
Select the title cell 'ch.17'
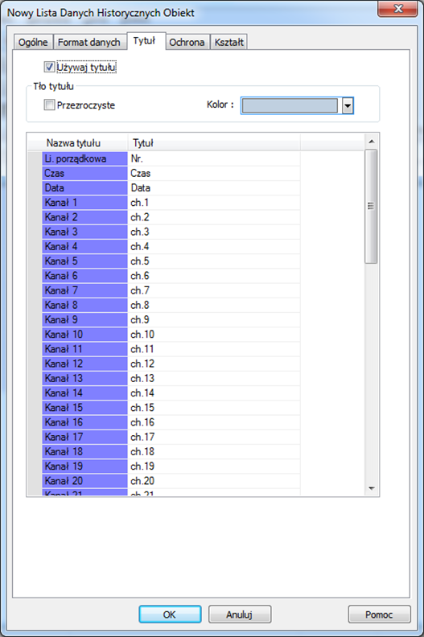pyautogui.click(x=214, y=436)
